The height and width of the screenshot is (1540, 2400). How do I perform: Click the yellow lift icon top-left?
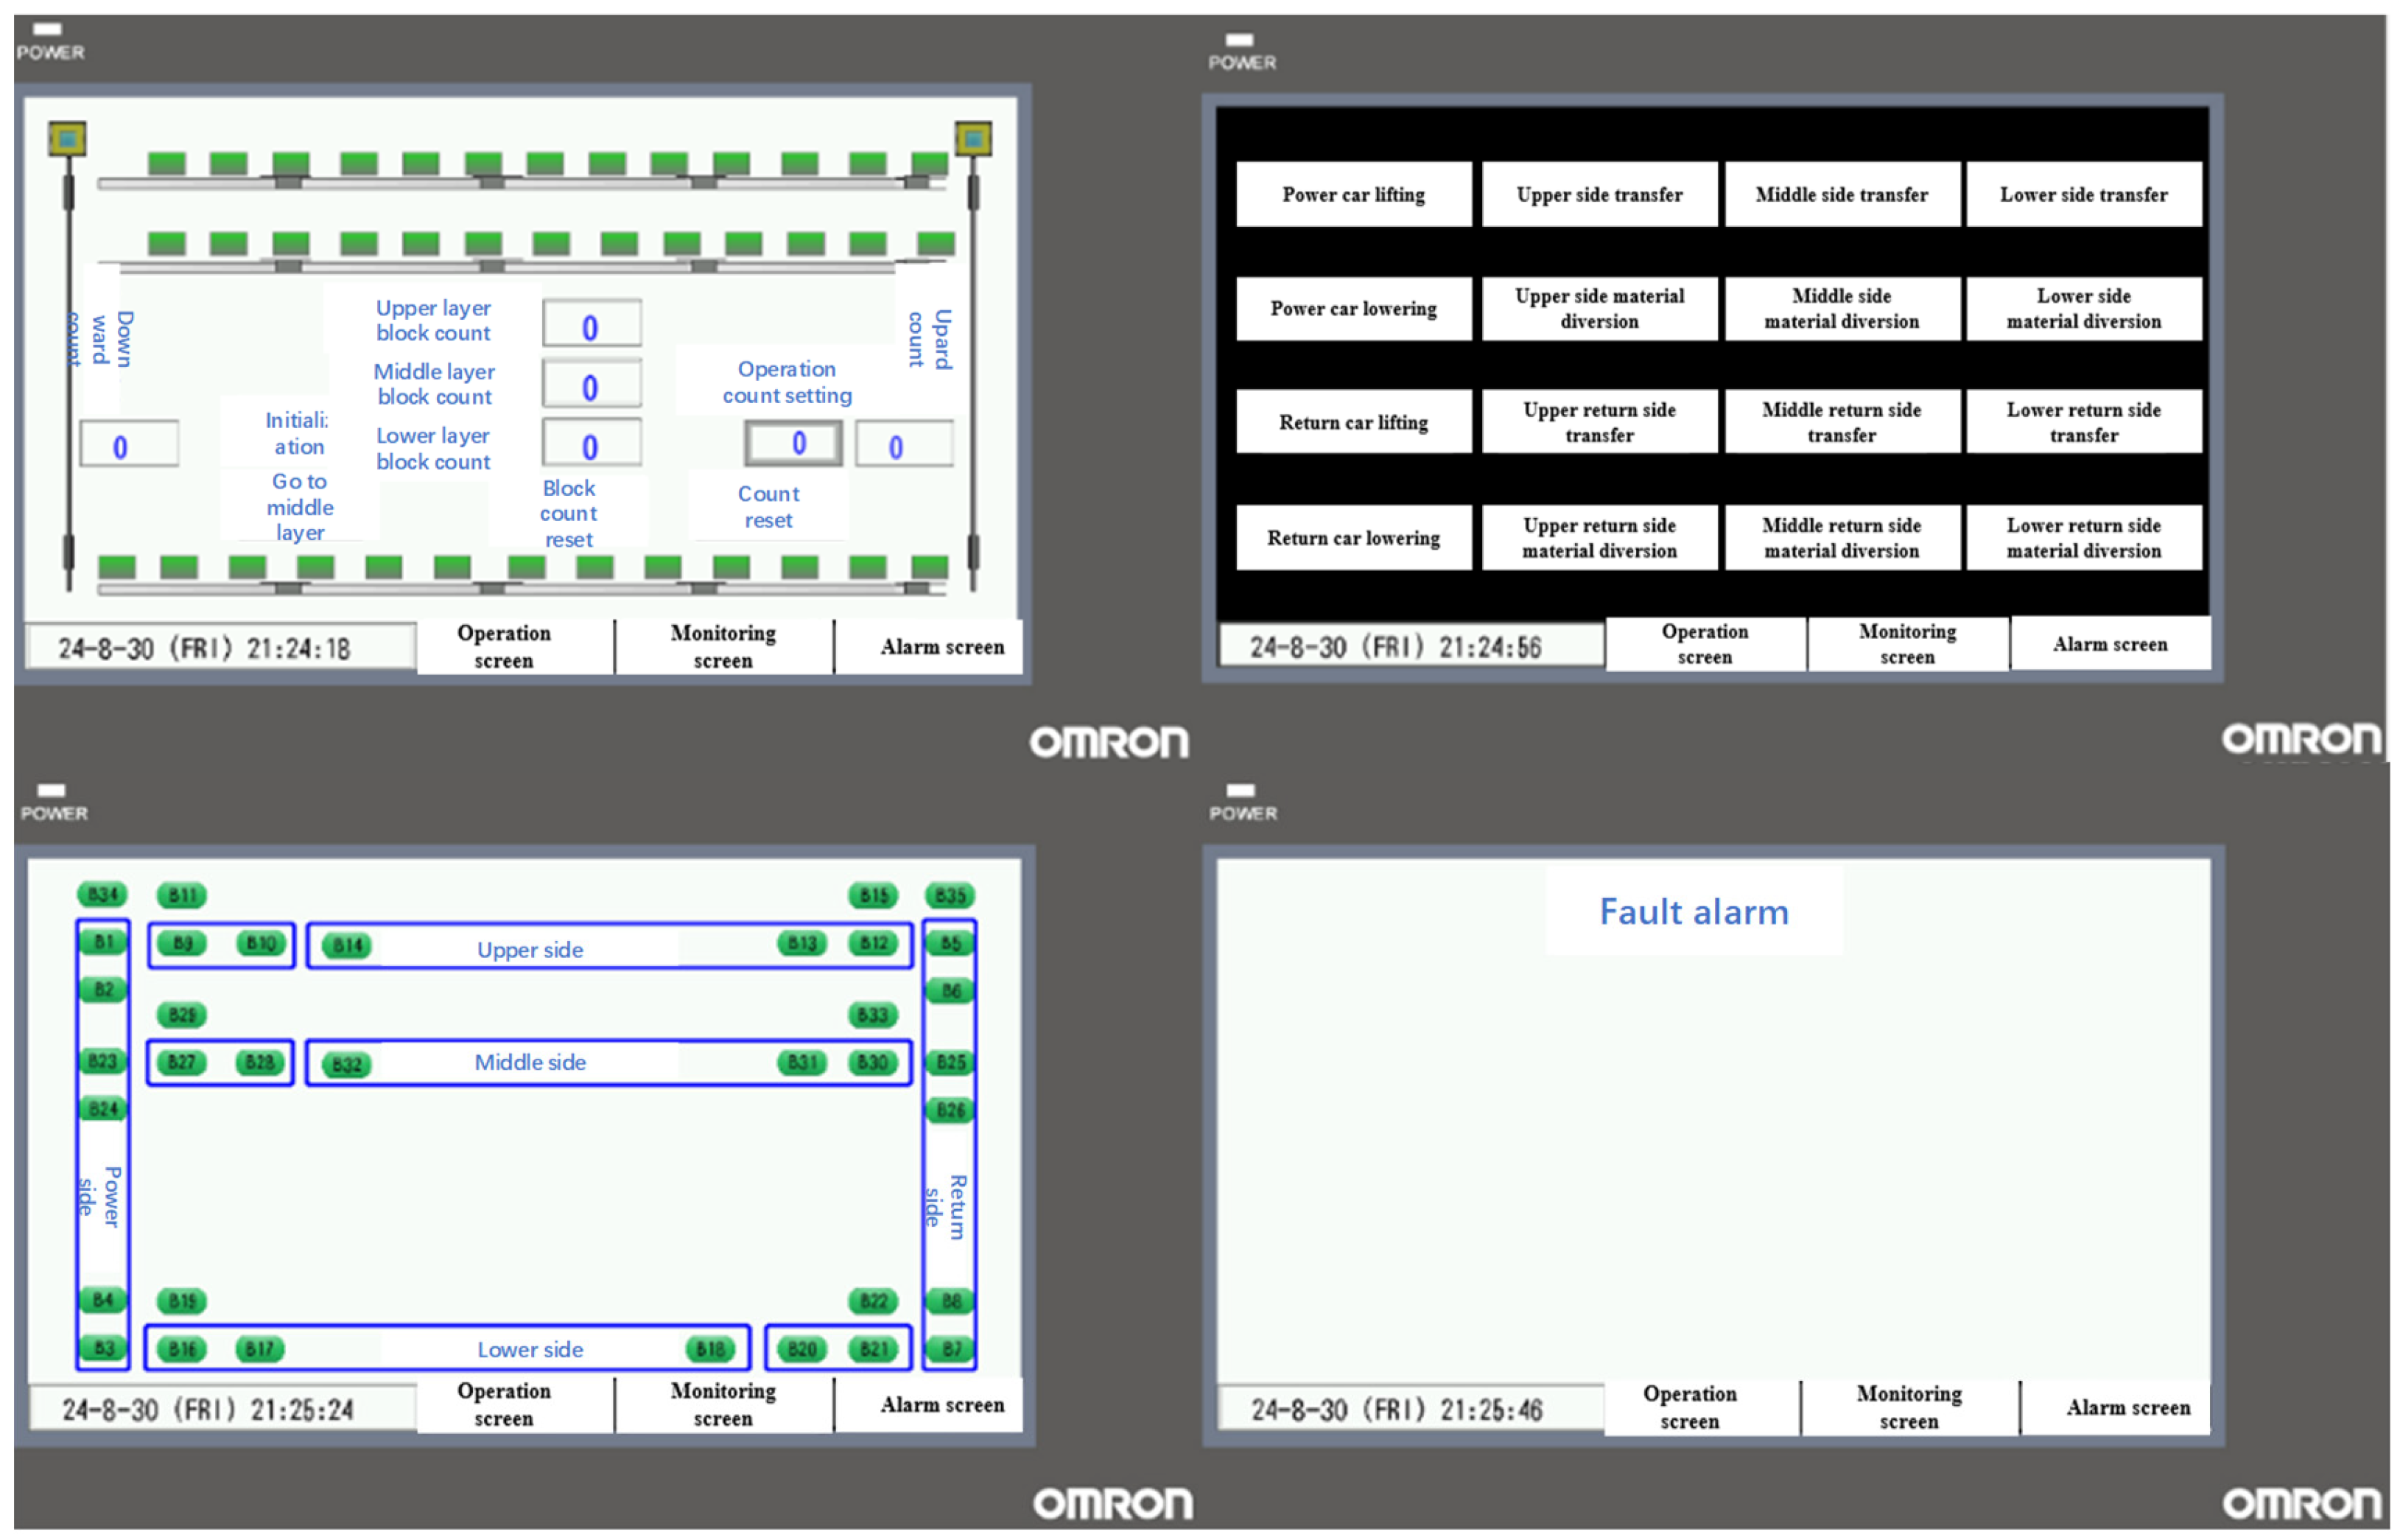pos(67,139)
